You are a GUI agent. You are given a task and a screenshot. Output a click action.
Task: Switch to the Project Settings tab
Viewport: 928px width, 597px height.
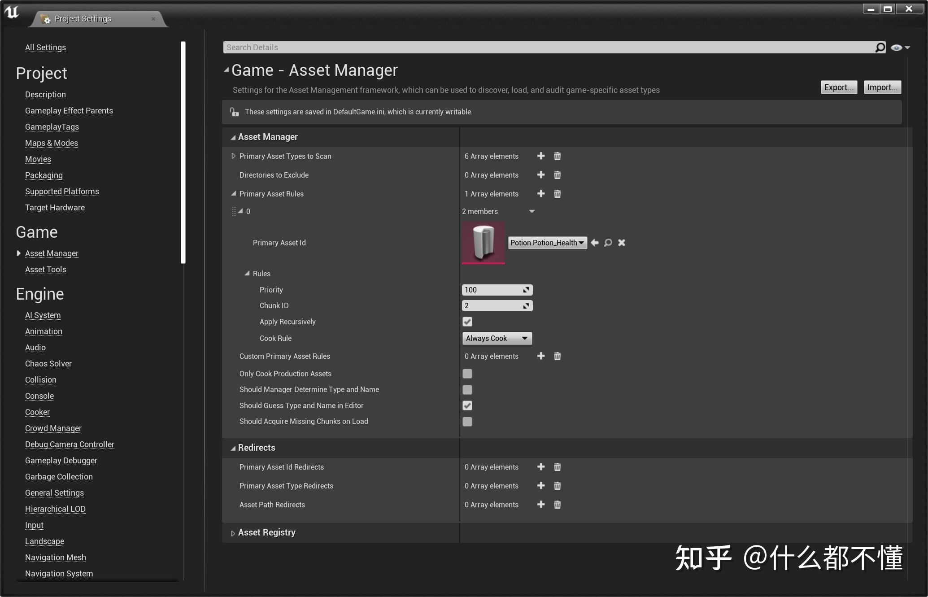(x=83, y=18)
